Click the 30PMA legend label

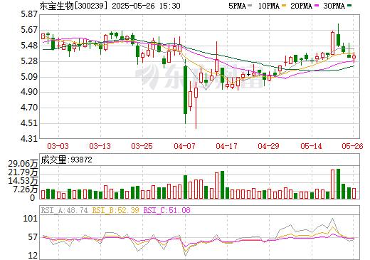point(334,6)
